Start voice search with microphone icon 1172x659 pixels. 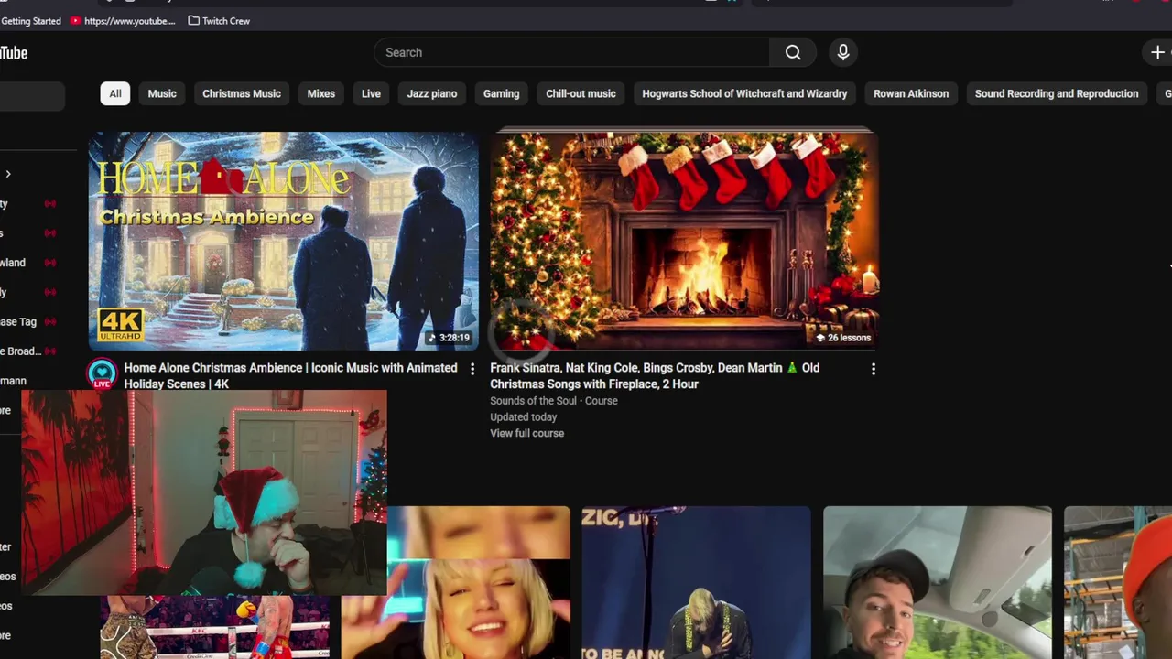[x=843, y=52]
